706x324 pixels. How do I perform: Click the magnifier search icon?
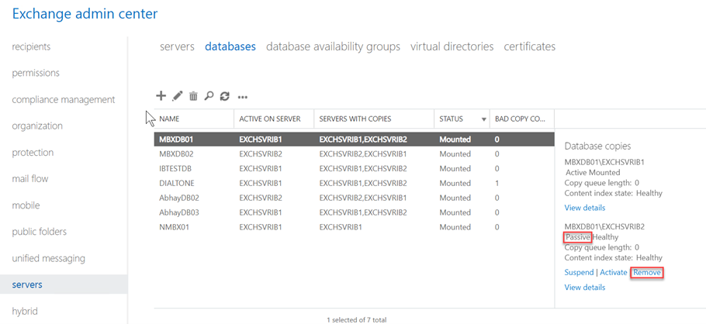point(209,96)
